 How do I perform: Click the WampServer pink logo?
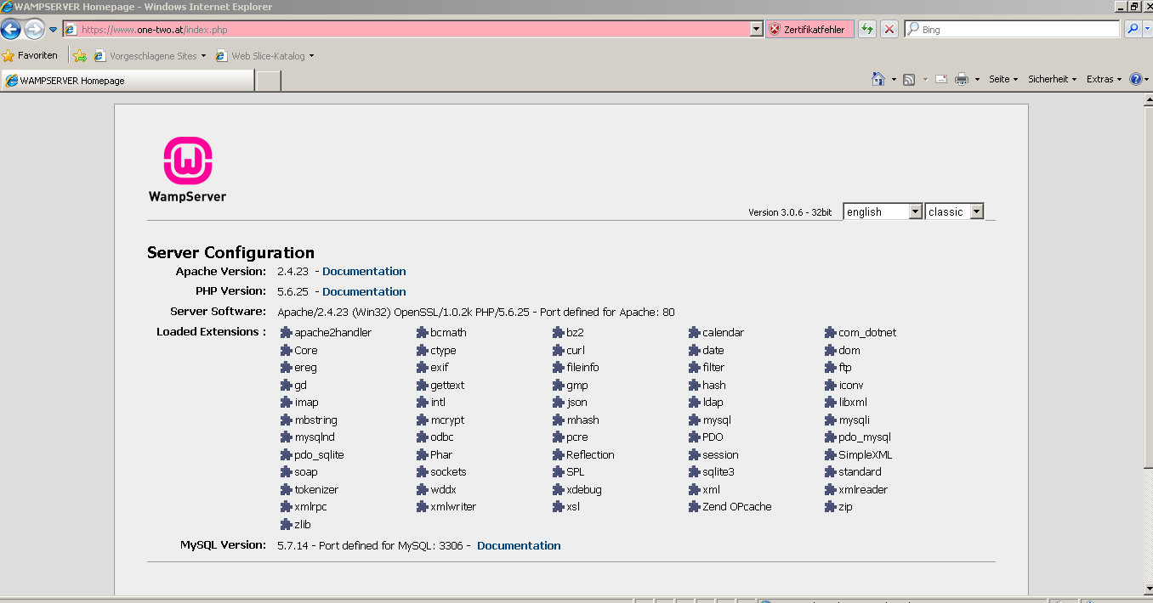188,161
